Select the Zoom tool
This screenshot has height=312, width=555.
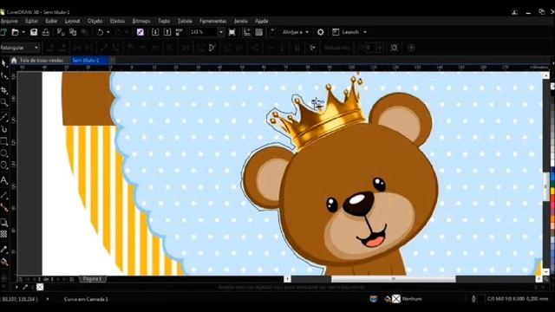pos(4,102)
